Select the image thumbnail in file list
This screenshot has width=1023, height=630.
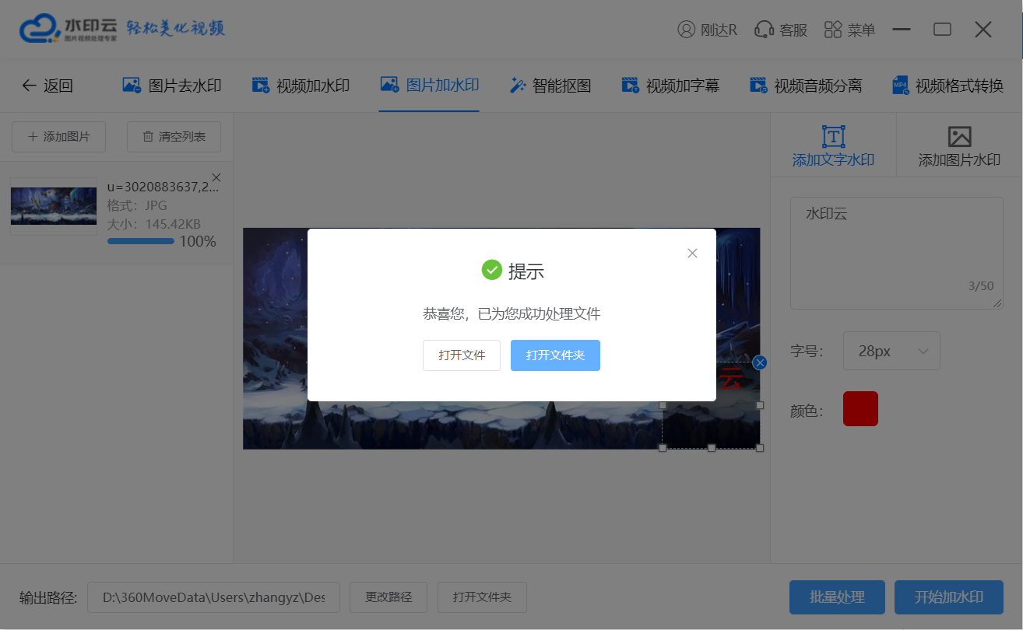54,206
